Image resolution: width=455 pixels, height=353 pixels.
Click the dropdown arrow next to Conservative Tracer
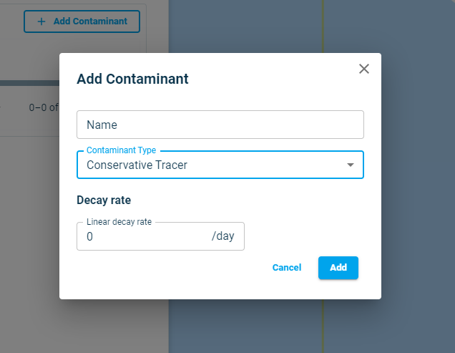tap(351, 165)
